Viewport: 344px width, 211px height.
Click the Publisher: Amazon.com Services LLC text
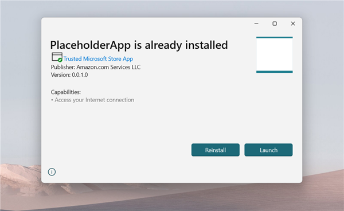(96, 67)
